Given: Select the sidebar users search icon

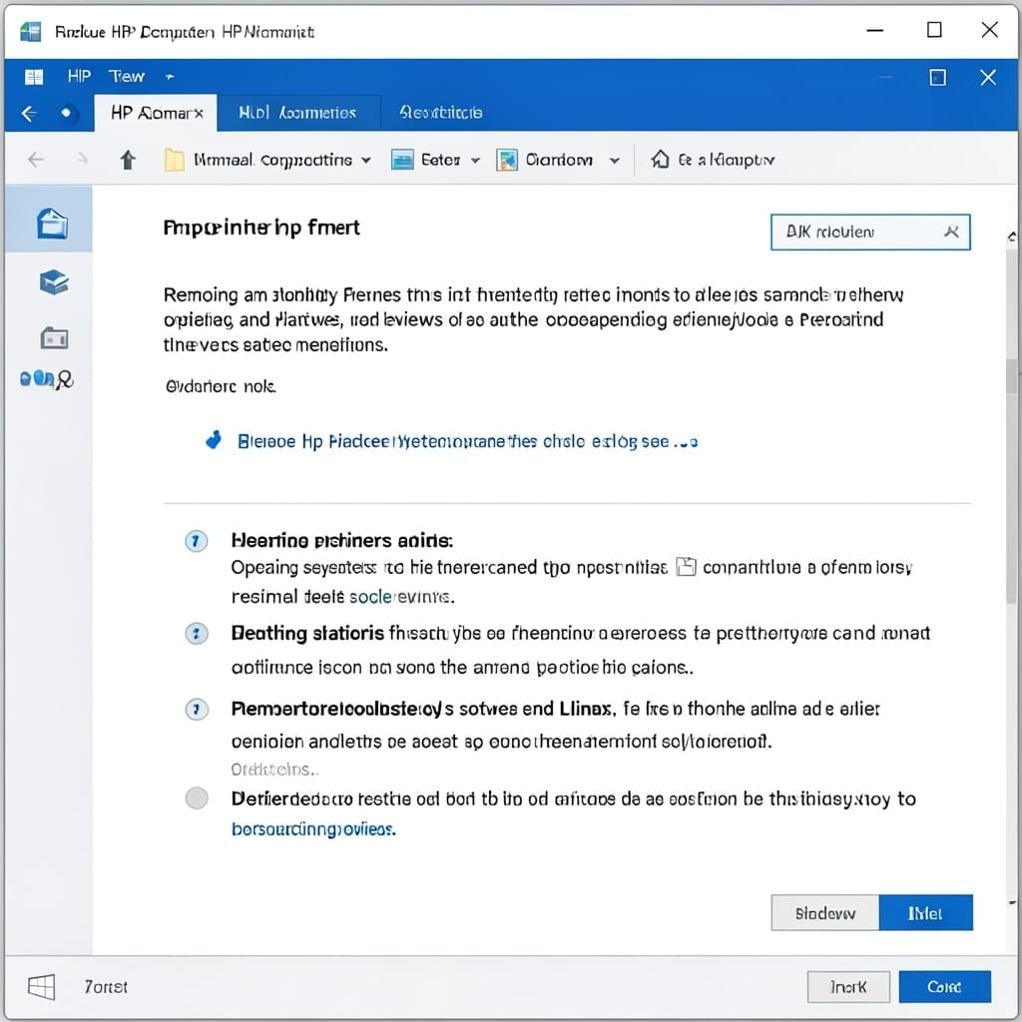Looking at the screenshot, I should 46,378.
